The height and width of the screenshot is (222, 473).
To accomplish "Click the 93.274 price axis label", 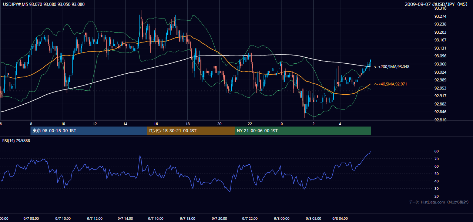I will tap(440, 16).
